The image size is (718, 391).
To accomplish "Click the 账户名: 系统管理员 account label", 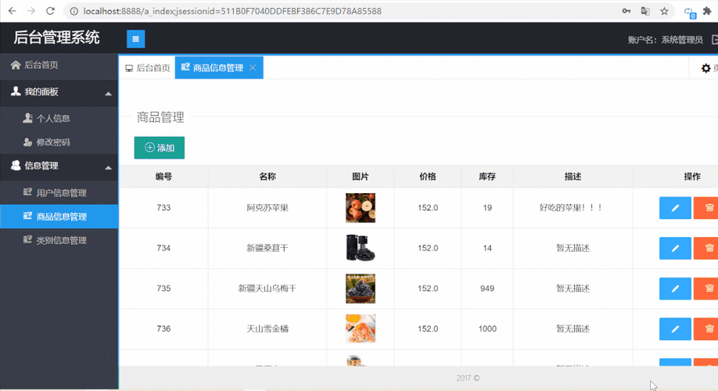I will coord(665,40).
